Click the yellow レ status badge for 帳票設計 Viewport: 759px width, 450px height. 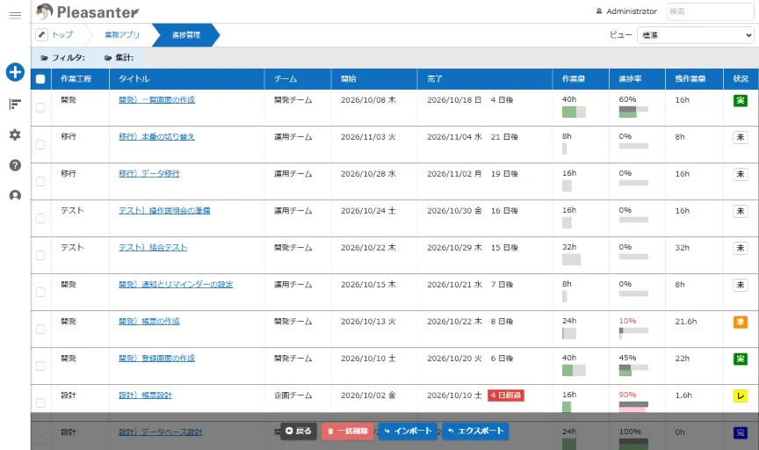coord(741,396)
